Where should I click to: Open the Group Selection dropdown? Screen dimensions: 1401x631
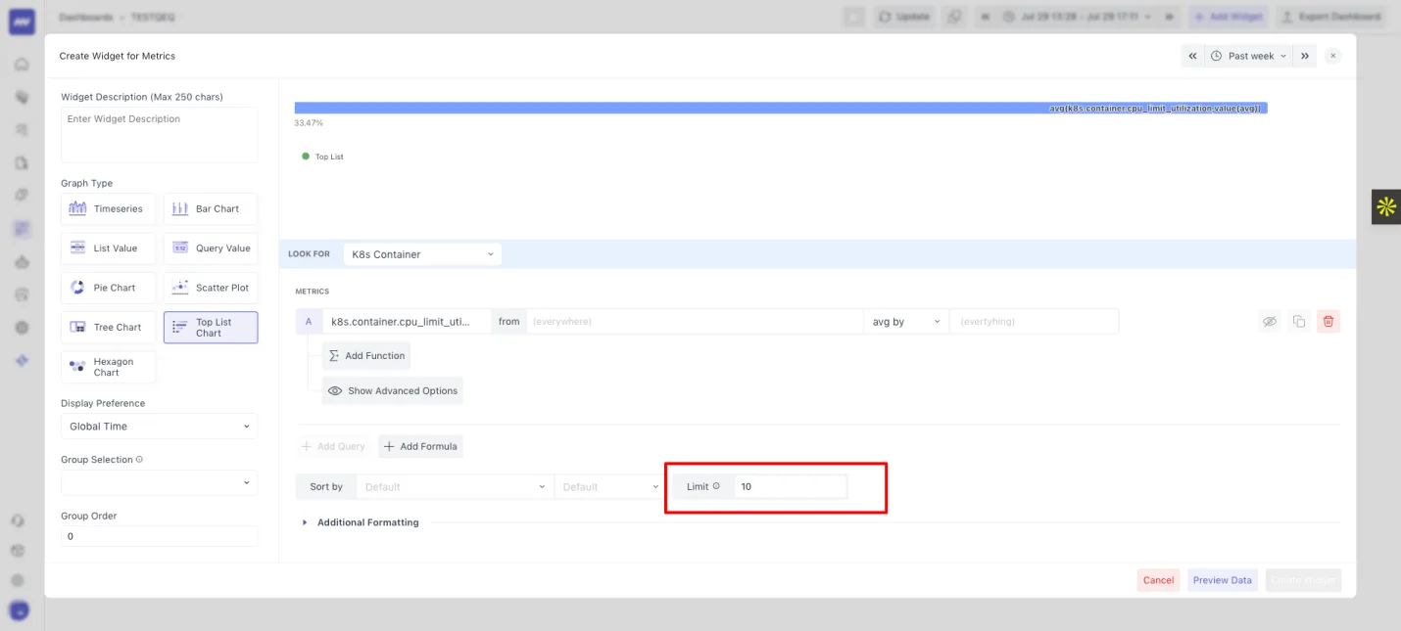[x=160, y=482]
